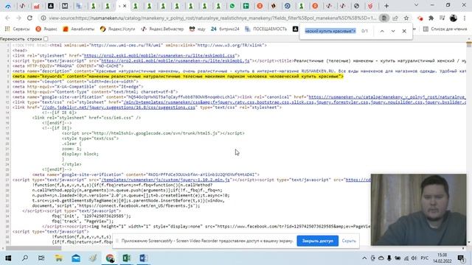Open the notifications action center
This screenshot has width=472, height=265.
click(x=461, y=258)
